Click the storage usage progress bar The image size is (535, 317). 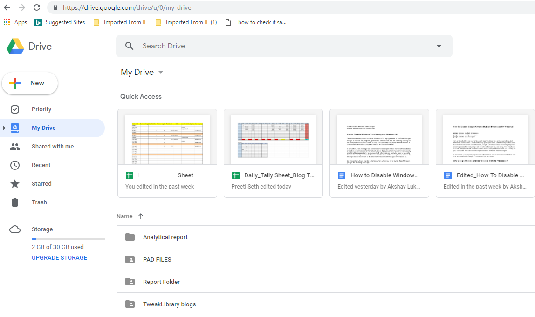(68, 238)
